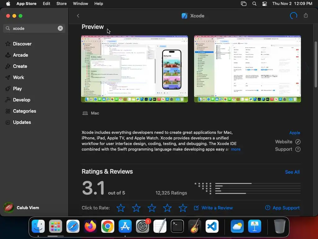Image resolution: width=318 pixels, height=239 pixels.
Task: Open first Xcode preview screenshot
Action: [x=134, y=69]
